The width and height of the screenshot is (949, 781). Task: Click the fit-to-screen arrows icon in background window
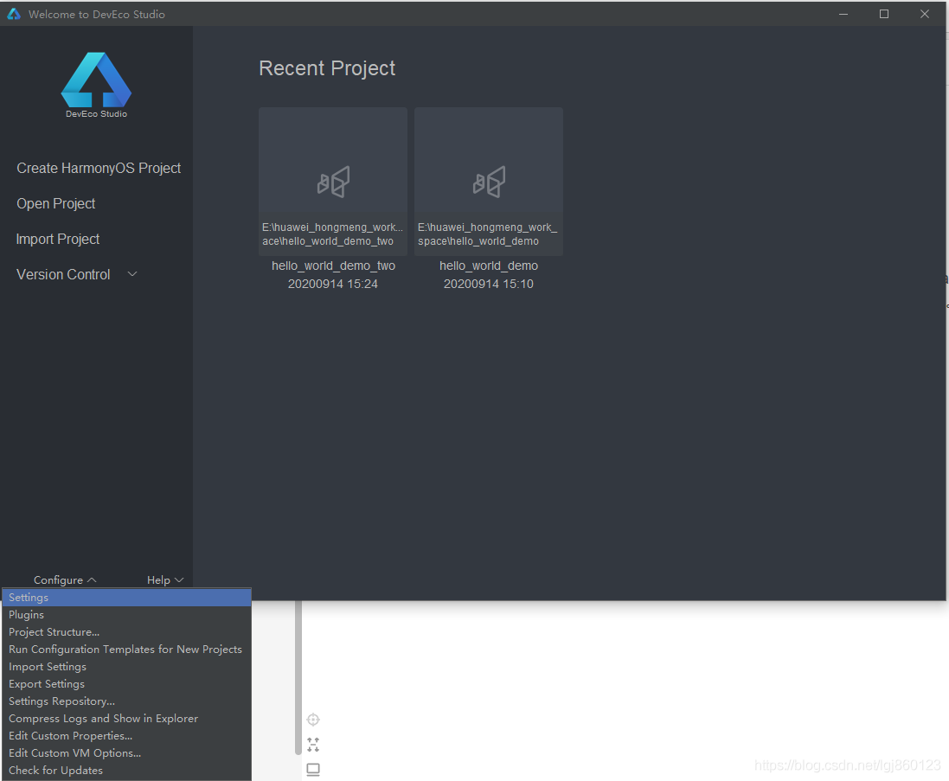(x=313, y=745)
